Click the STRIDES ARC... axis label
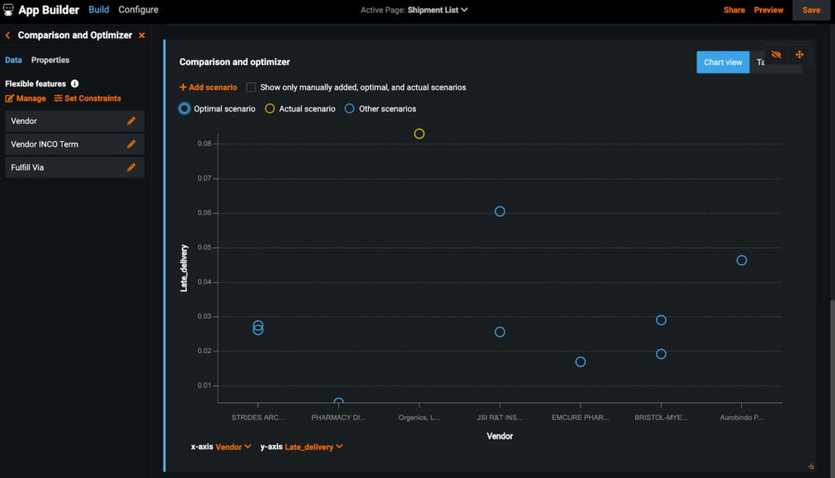Screen dimensions: 835x478 coord(258,418)
